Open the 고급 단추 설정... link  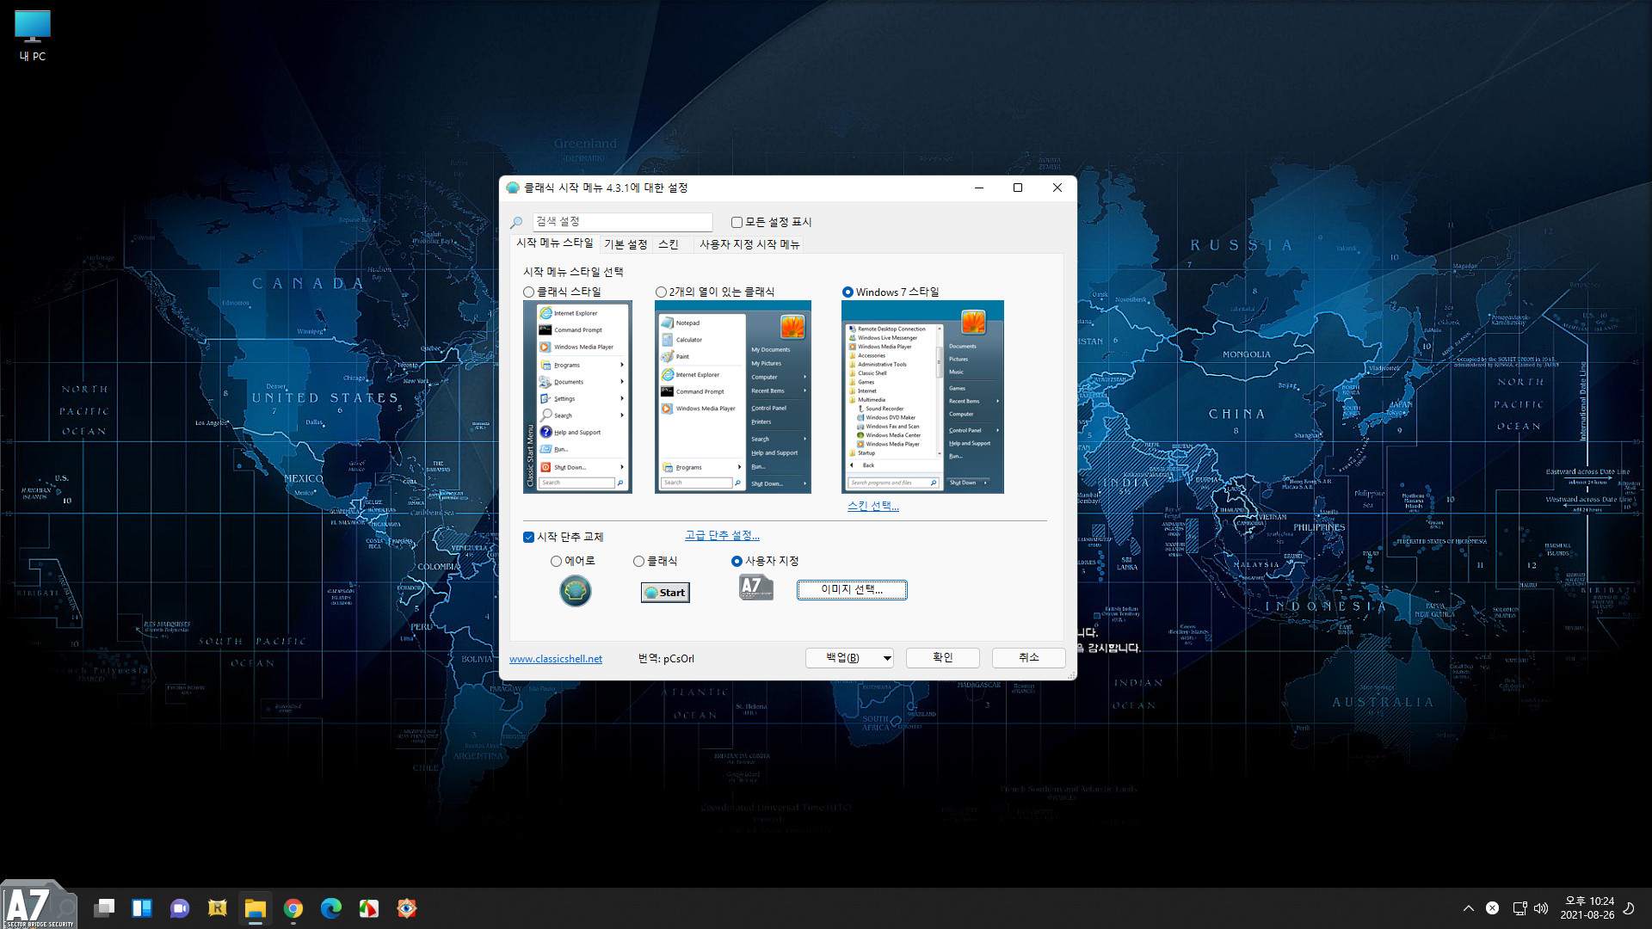[722, 535]
